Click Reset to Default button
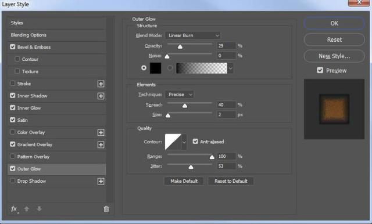Screen dimensions: 372x224 click(x=231, y=181)
